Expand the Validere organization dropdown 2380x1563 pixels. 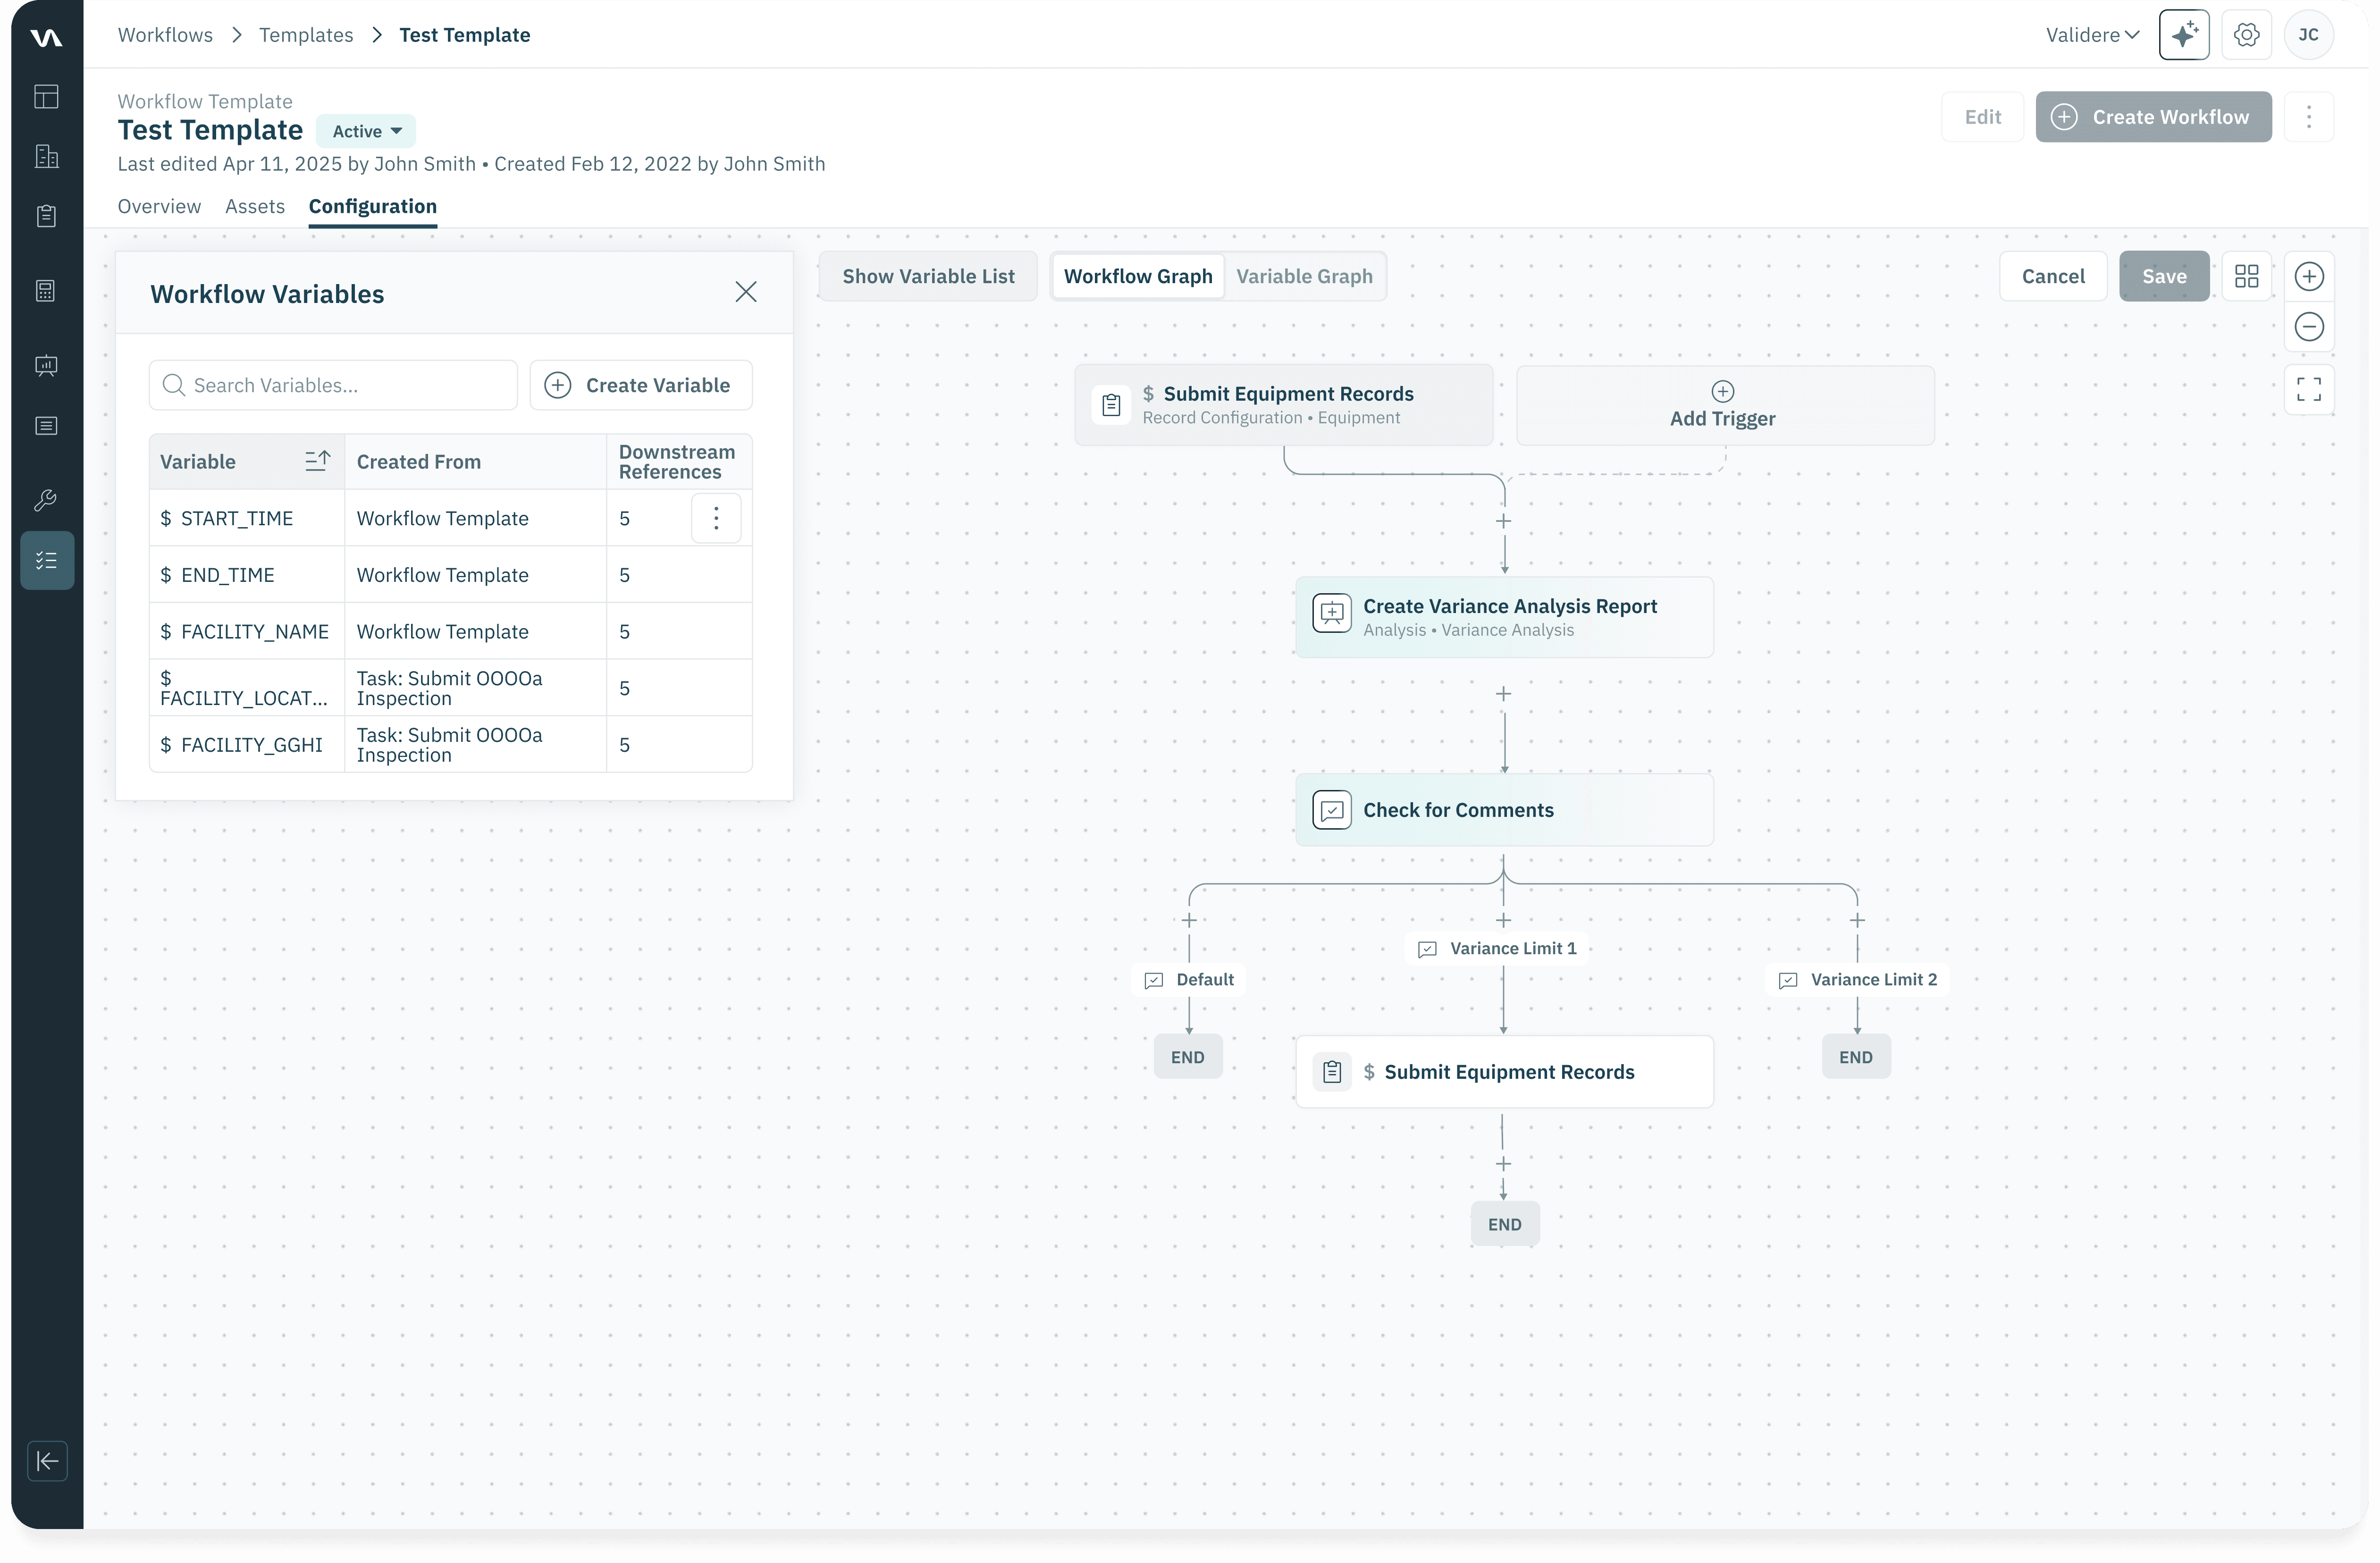(x=2091, y=35)
